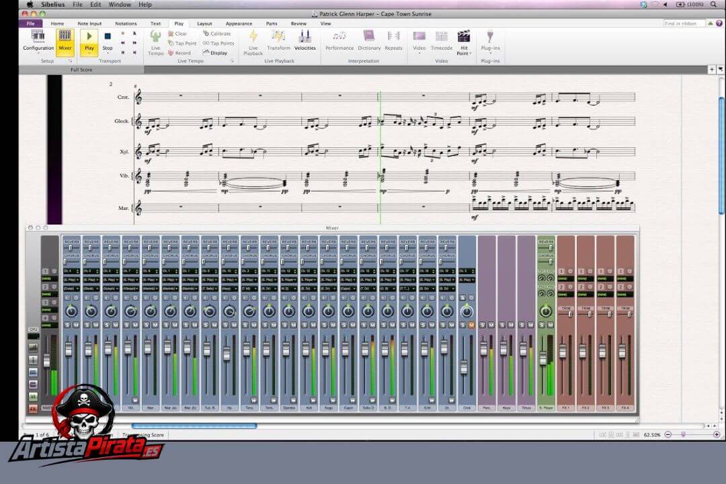Screen dimensions: 726x484
Task: Click the help question mark icon
Action: coord(719,23)
